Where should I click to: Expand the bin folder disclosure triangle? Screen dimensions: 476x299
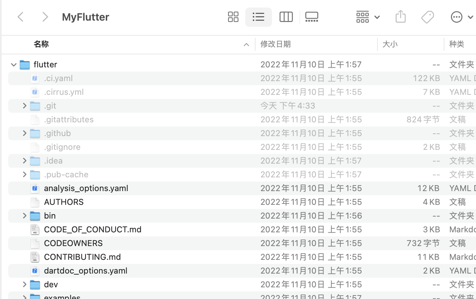pos(24,215)
